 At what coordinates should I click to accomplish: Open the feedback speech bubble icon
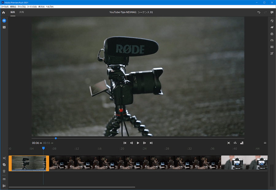272,12
